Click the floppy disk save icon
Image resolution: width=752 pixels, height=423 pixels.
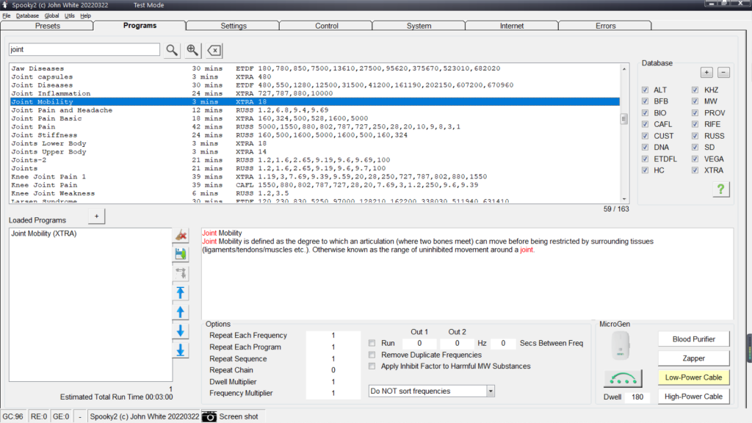click(181, 254)
